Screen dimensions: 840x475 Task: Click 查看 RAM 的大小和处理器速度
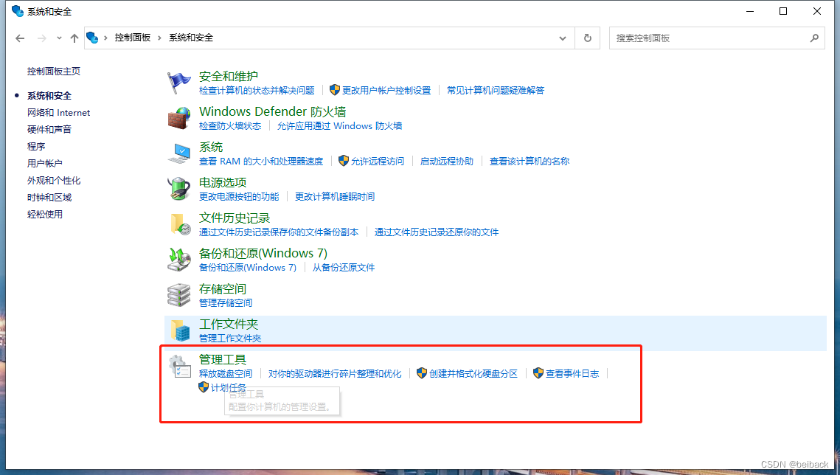(261, 162)
